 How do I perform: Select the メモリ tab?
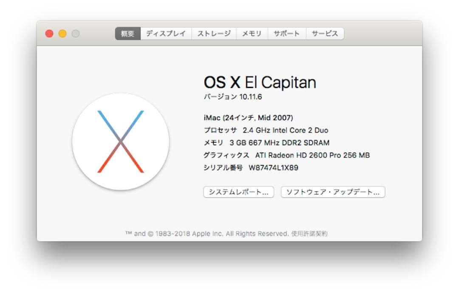coord(252,33)
